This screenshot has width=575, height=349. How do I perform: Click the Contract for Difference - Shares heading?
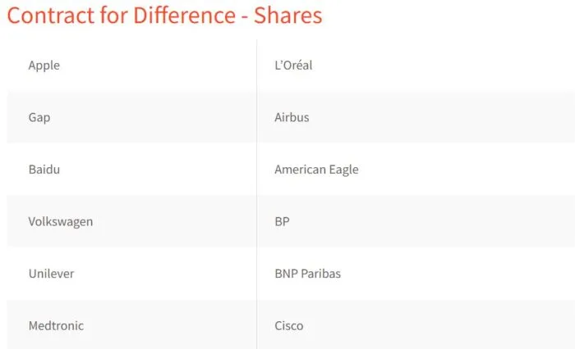tap(164, 16)
